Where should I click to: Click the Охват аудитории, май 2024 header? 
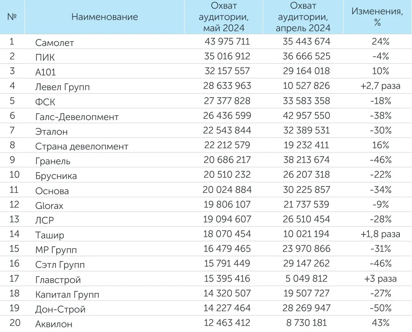(224, 17)
